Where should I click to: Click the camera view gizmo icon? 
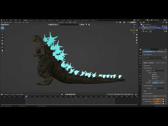[136, 40]
